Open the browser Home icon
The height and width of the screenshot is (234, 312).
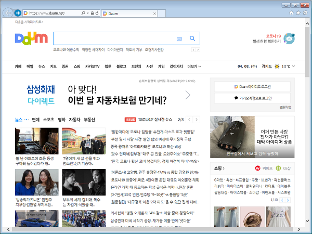(x=291, y=13)
